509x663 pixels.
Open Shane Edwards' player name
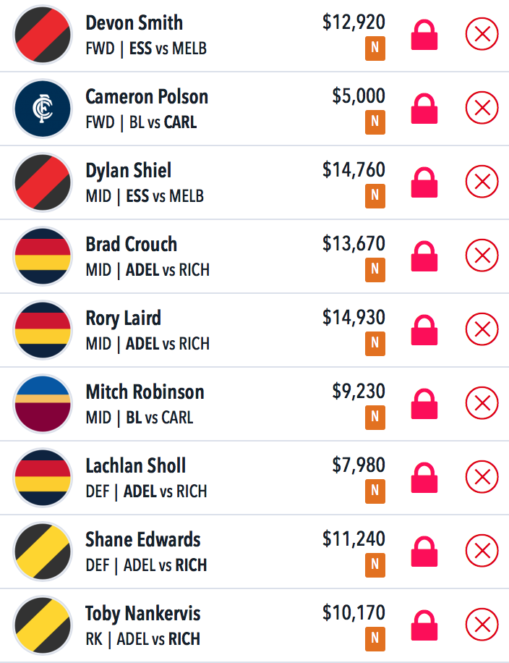(x=143, y=539)
